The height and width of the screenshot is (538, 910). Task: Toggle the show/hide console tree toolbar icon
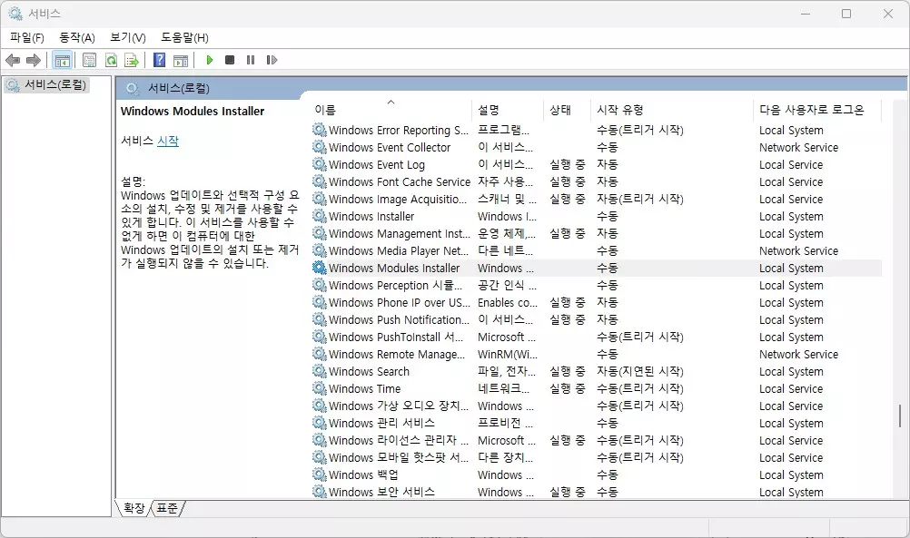point(62,60)
